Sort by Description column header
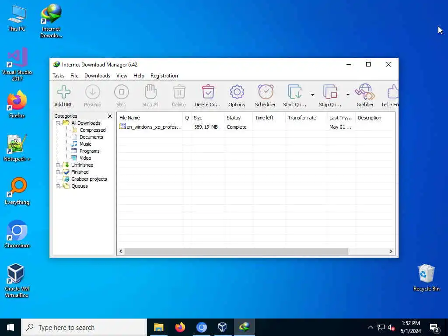This screenshot has width=448, height=336. pos(375,118)
